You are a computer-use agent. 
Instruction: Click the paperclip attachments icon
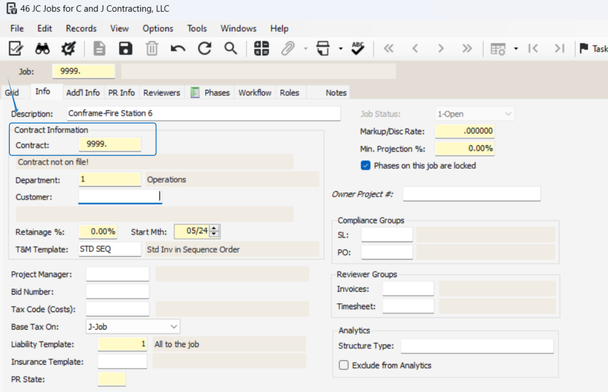pos(288,48)
